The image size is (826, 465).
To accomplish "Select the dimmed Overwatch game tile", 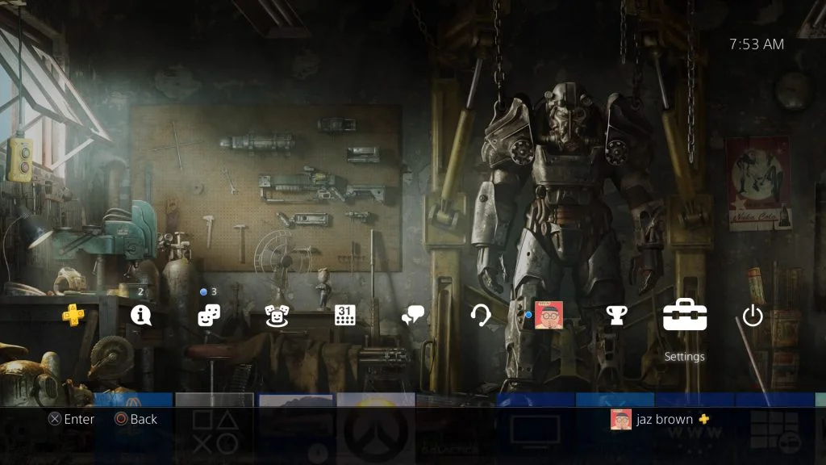I will coord(376,428).
